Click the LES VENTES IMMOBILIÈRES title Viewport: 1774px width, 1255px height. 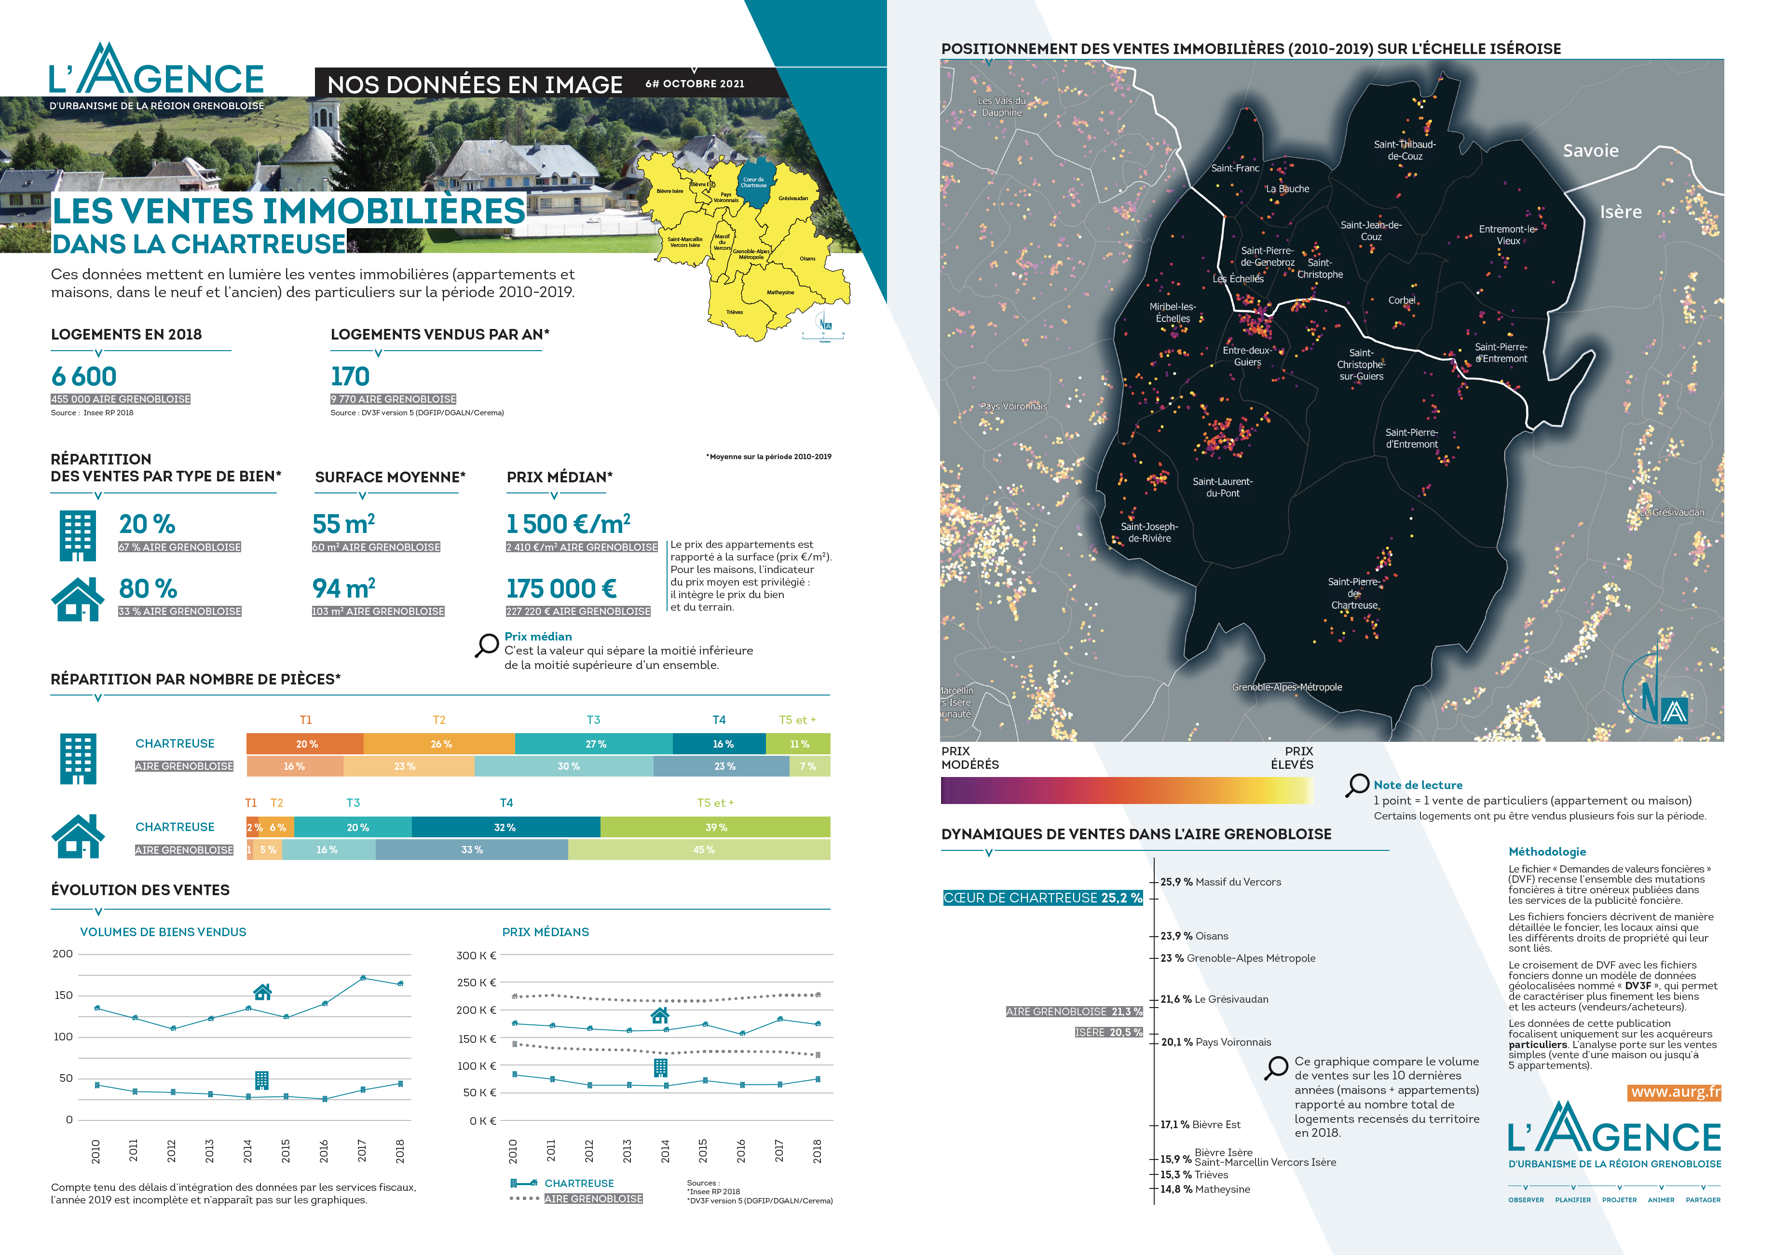click(289, 210)
